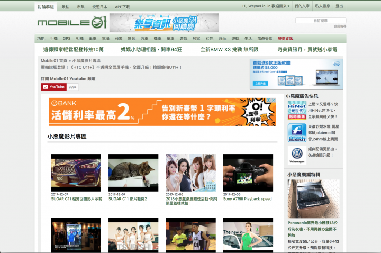Click the Intel 買就送9款正版軟體 ad
Viewport: 381px width, 253px height.
coord(296,75)
